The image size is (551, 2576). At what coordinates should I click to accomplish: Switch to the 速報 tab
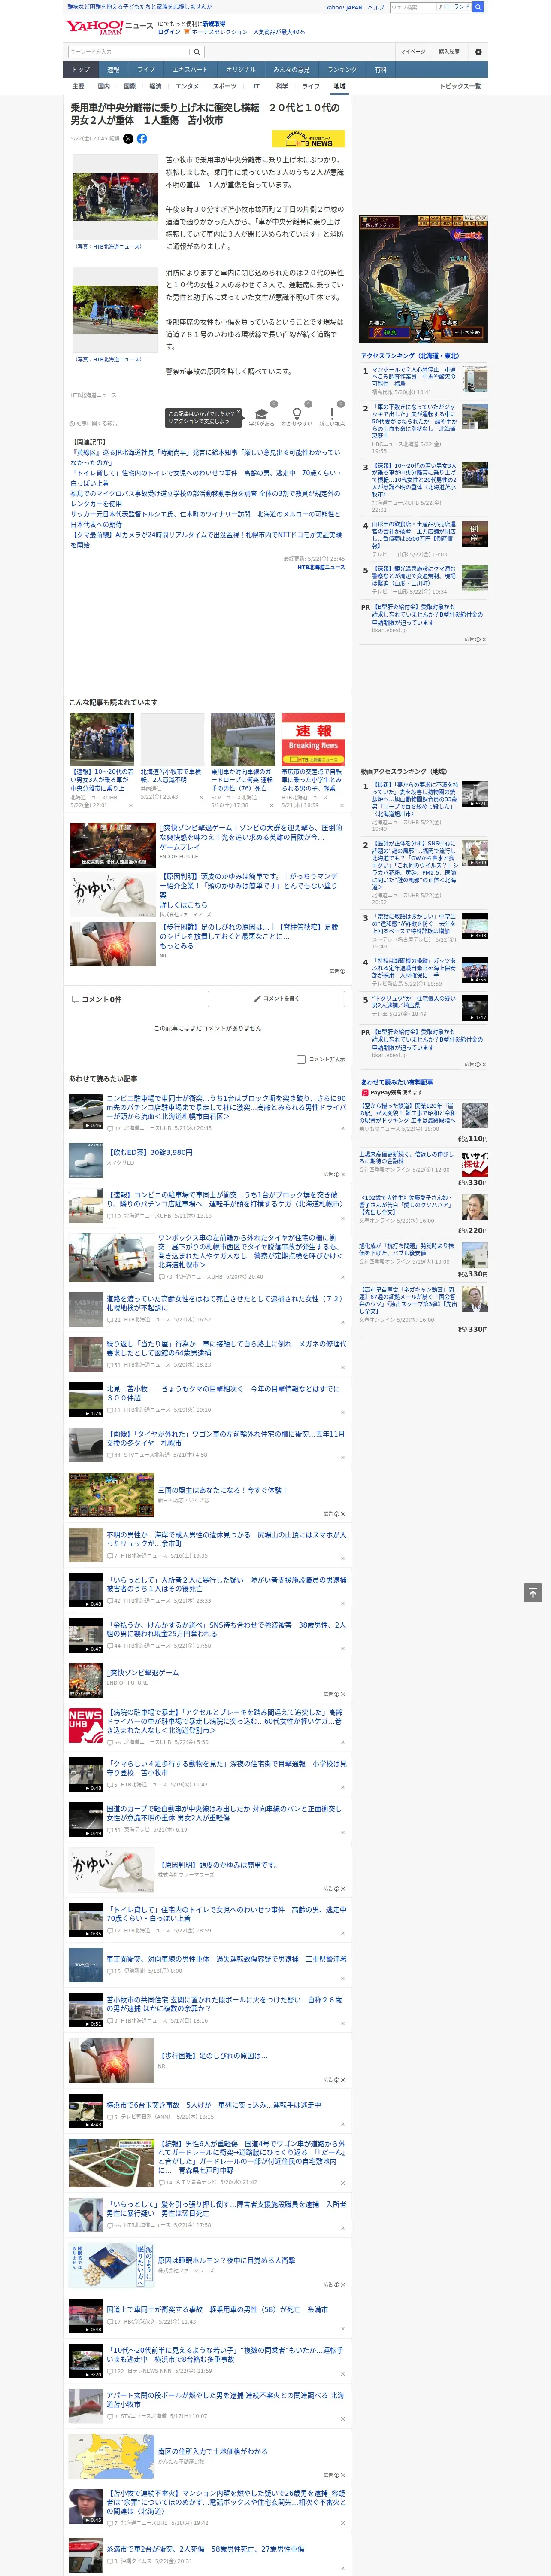pyautogui.click(x=113, y=70)
